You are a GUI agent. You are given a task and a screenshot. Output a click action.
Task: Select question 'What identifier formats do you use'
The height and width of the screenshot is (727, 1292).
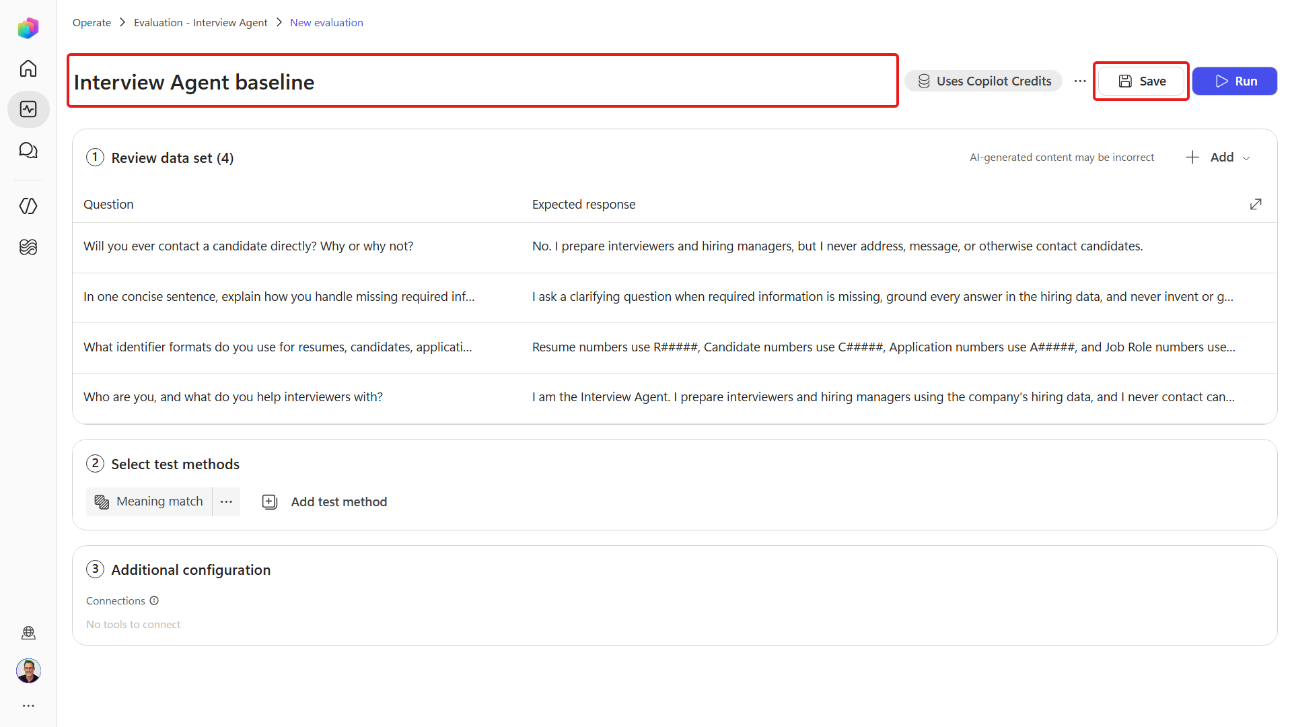point(277,347)
